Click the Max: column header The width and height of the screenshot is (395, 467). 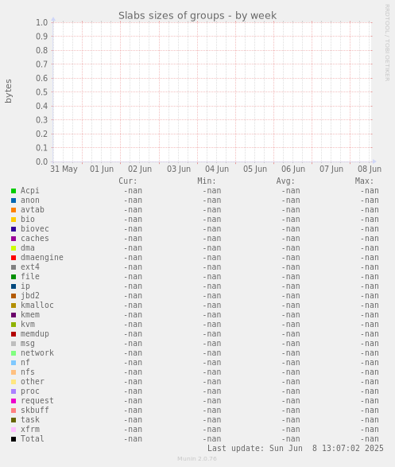364,181
